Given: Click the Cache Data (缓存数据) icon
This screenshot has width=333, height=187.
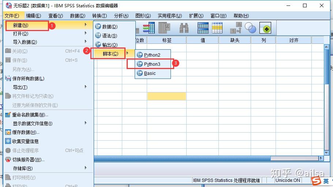Looking at the screenshot, I should coord(8,132).
